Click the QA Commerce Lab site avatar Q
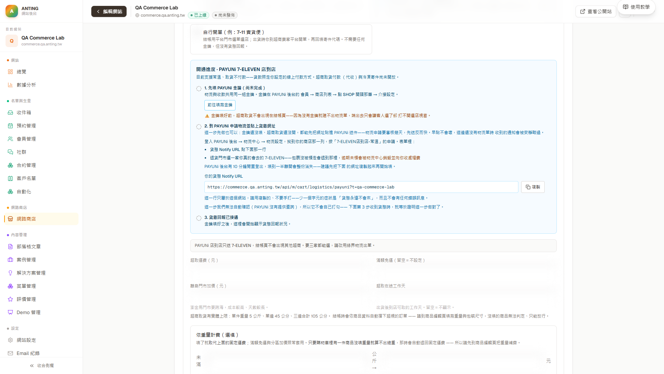The height and width of the screenshot is (374, 664). coord(12,41)
